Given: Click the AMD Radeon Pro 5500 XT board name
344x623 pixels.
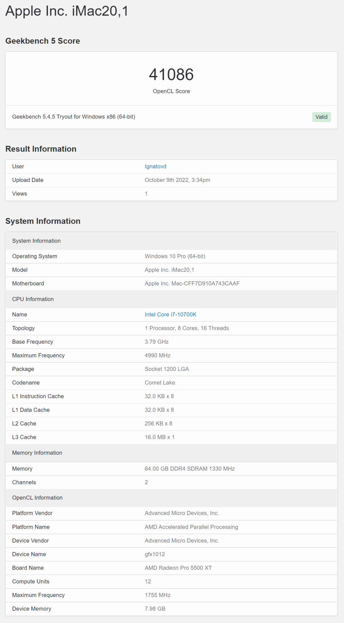Looking at the screenshot, I should coord(178,568).
